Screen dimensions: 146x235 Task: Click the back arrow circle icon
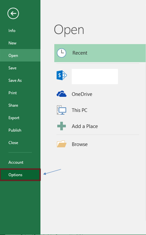tap(13, 13)
